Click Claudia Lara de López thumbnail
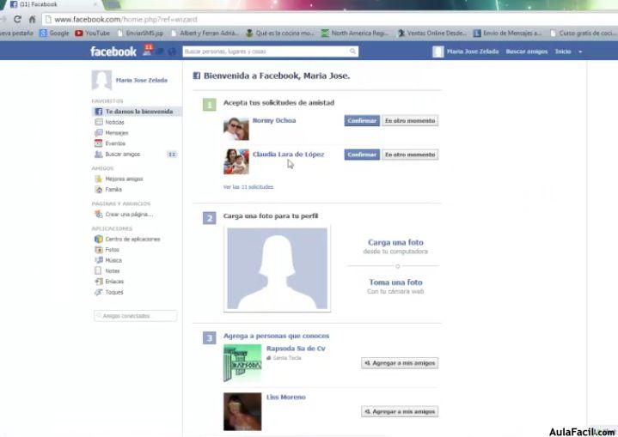 click(x=236, y=161)
